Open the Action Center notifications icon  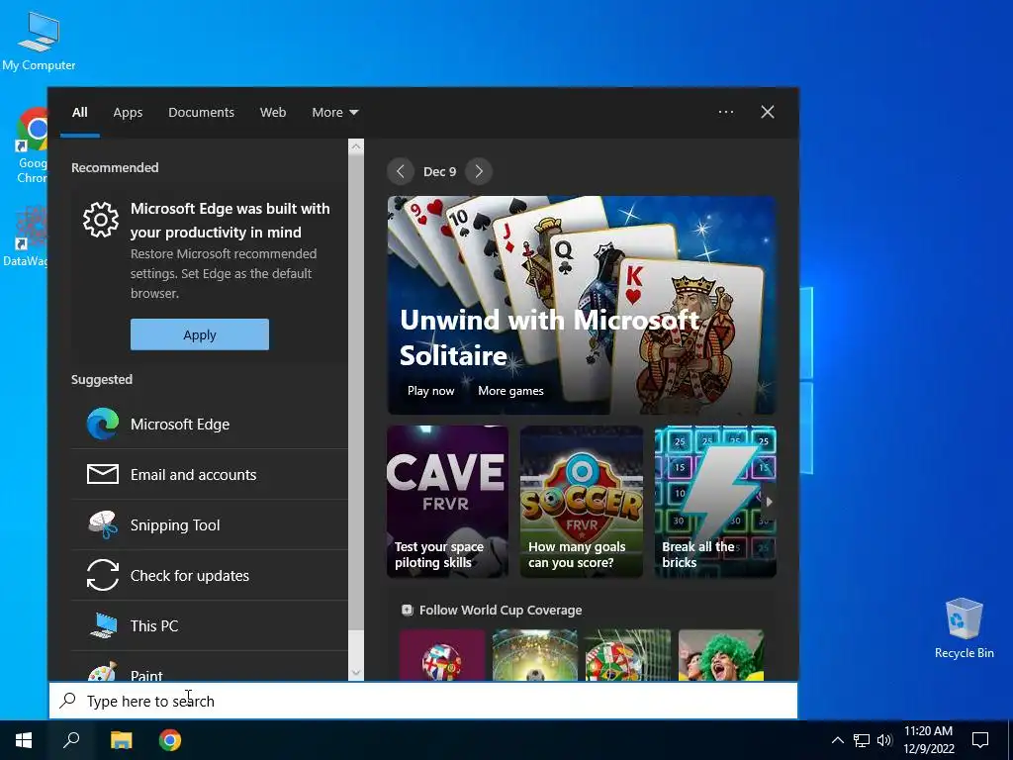(x=980, y=740)
